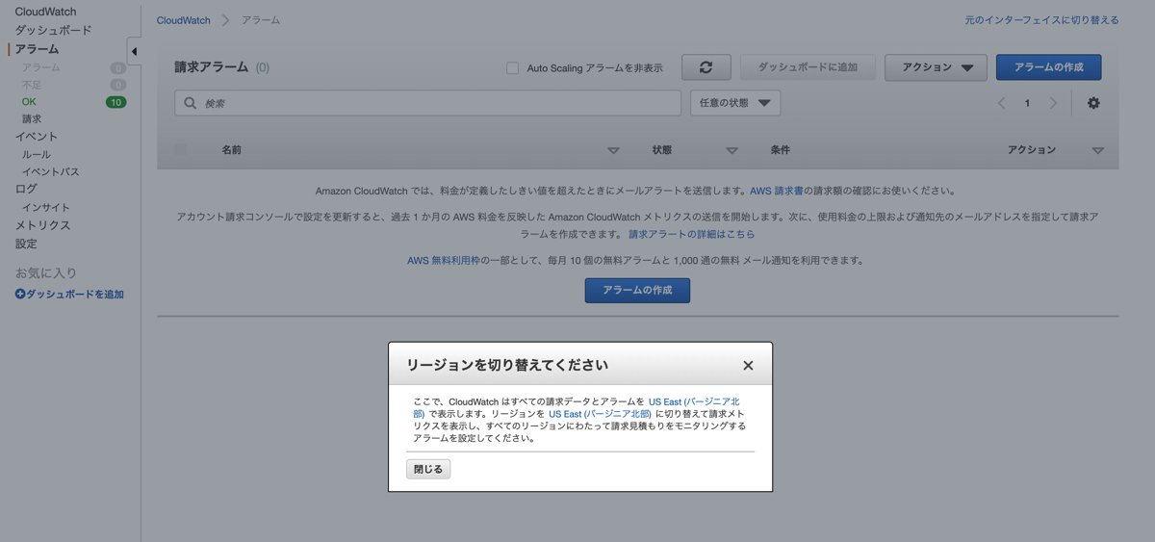The image size is (1155, 542).
Task: Select ルール in sidebar
Action: [37, 155]
